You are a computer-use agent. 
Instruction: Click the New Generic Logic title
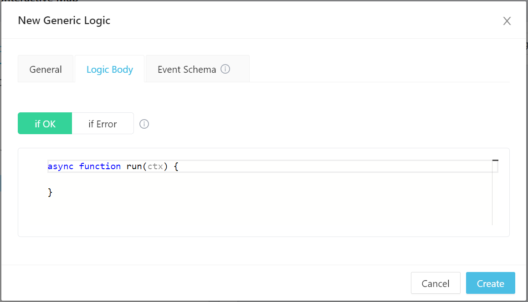64,20
